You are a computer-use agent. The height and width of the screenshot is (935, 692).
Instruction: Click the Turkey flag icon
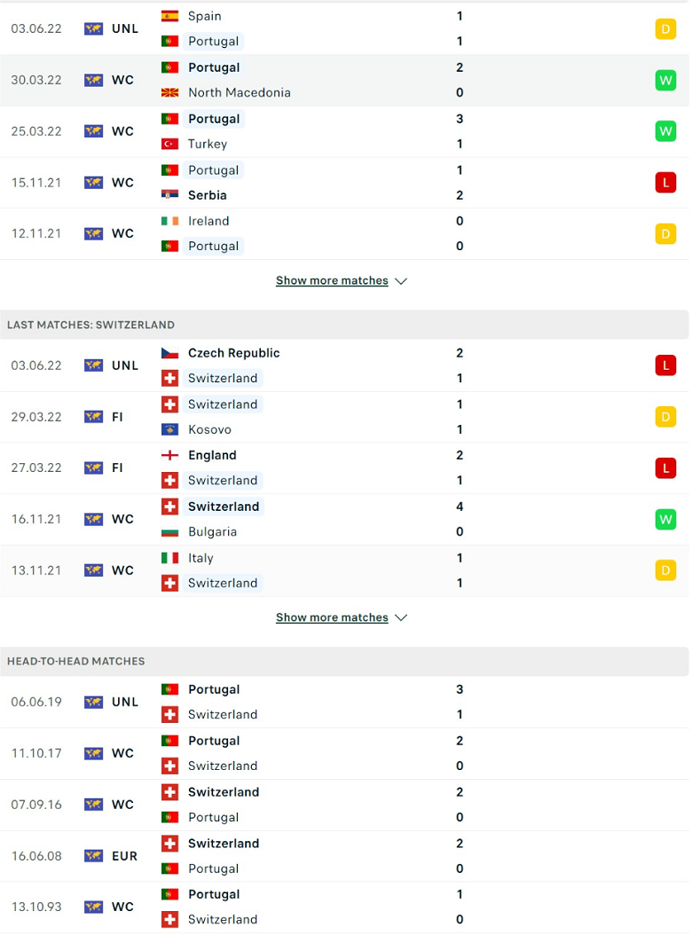(x=170, y=144)
